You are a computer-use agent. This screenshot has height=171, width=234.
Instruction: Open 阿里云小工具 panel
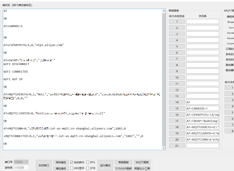click(x=142, y=168)
